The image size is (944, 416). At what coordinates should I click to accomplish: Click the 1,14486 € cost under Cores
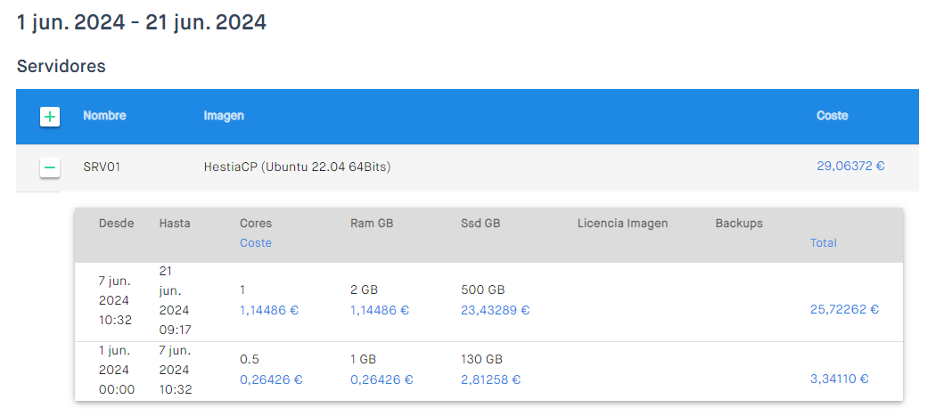pyautogui.click(x=269, y=310)
